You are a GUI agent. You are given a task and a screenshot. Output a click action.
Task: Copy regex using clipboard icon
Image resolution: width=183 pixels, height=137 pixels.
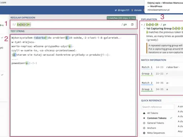tap(132, 25)
